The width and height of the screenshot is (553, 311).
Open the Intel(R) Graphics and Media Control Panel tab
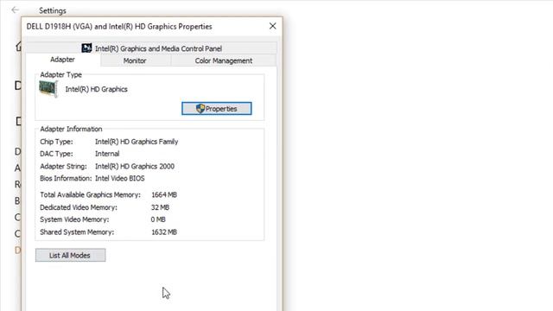click(151, 48)
